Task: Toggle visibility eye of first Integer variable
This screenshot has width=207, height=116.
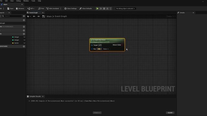Action: (x=25, y=37)
